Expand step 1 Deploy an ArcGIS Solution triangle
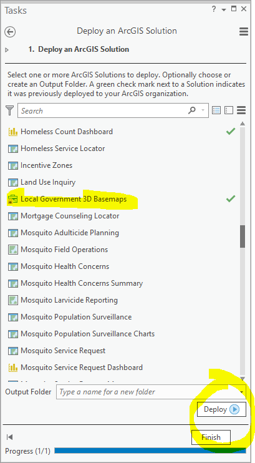Screen dimensions: 255x463 click(7, 50)
